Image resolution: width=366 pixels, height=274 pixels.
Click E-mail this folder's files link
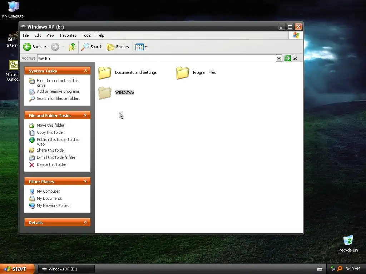(56, 157)
